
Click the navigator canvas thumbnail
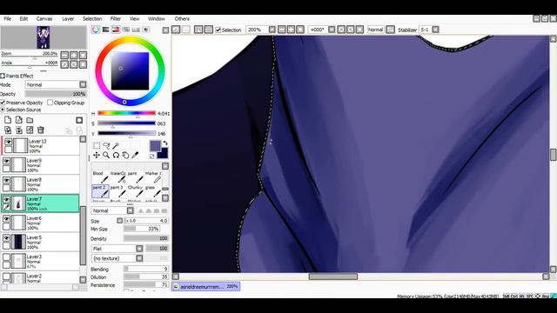tap(44, 37)
